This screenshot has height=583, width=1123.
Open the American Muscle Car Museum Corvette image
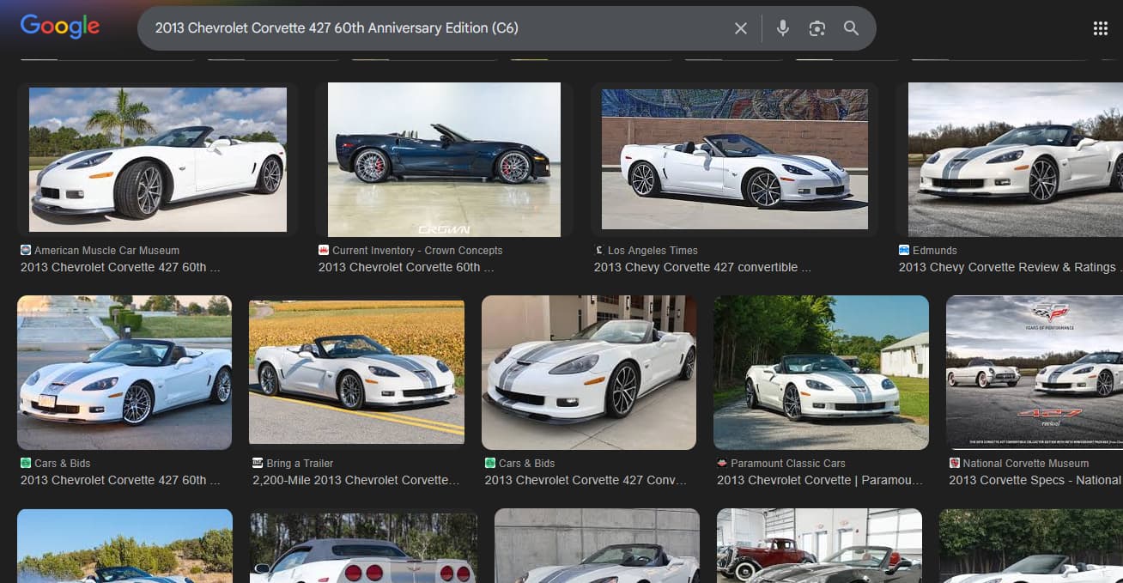158,160
